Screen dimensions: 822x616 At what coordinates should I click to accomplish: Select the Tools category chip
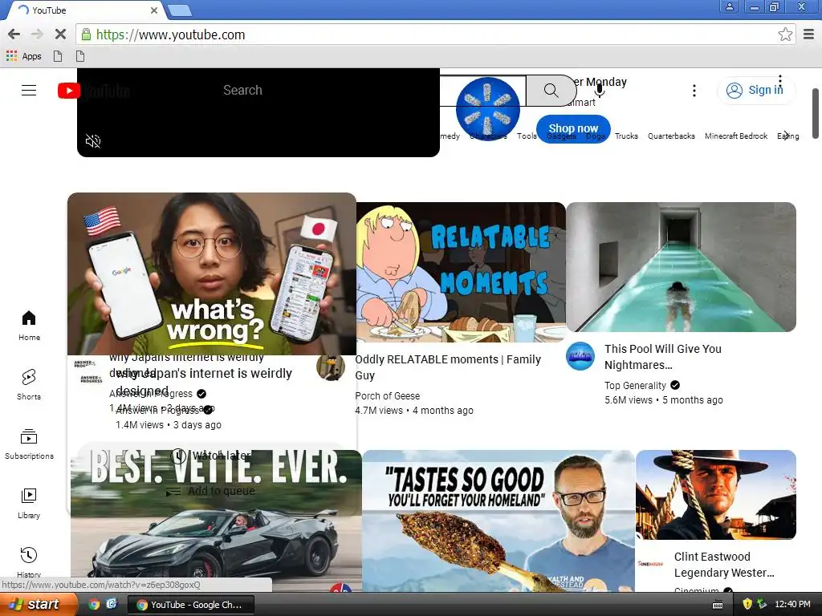(527, 136)
